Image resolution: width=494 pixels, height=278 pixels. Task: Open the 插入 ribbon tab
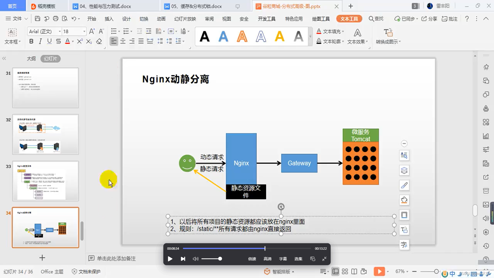coord(109,19)
